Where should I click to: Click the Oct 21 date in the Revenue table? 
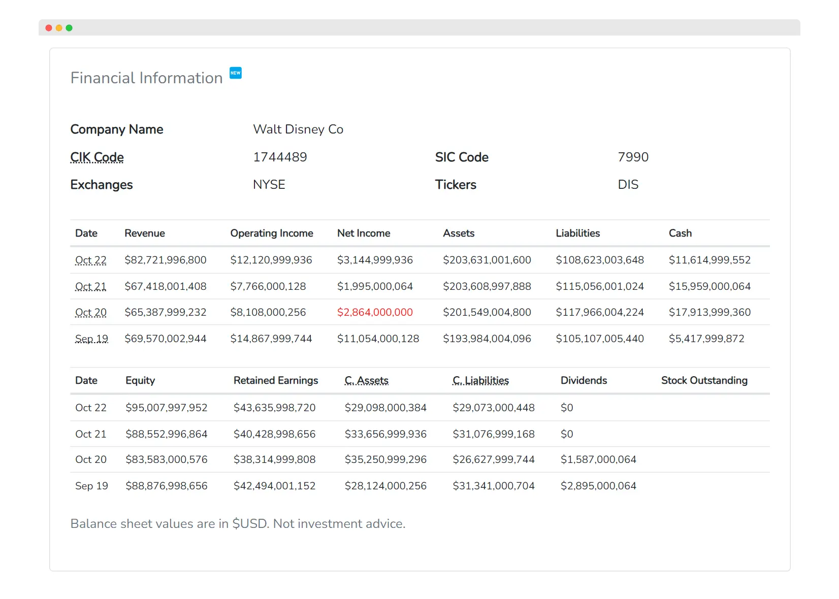[x=91, y=286]
